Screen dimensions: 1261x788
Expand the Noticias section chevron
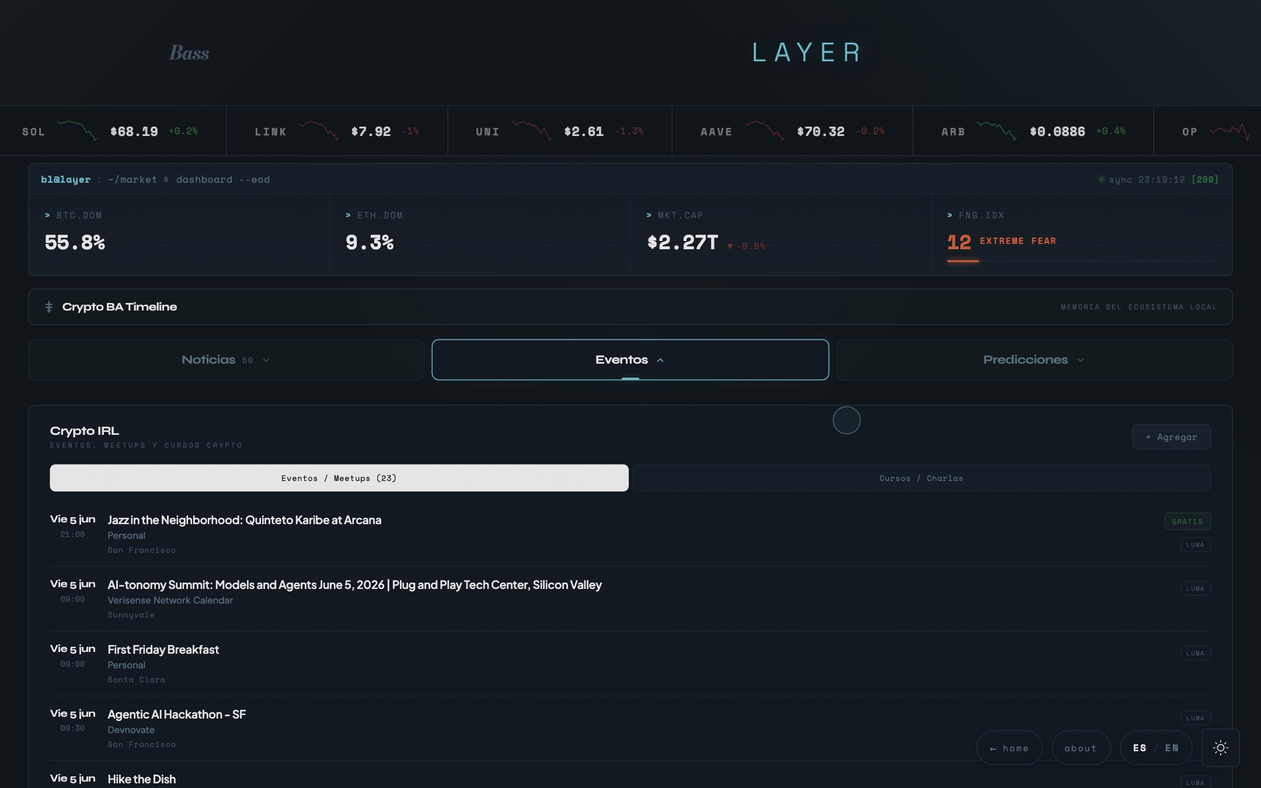point(266,360)
